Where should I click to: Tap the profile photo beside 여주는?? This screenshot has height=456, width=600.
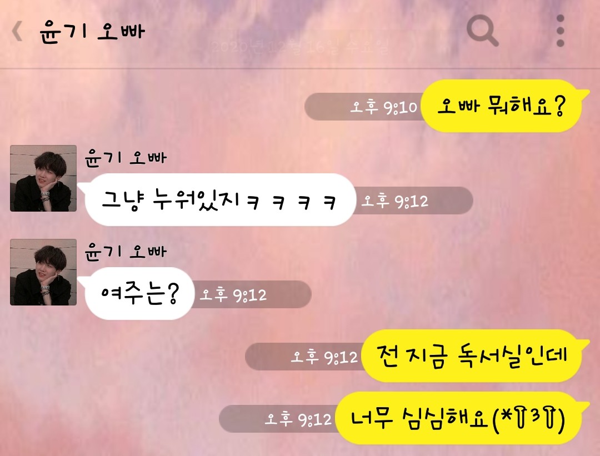pos(43,272)
